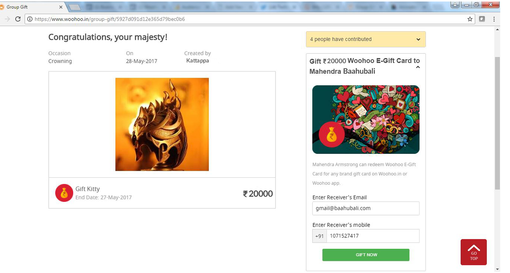This screenshot has width=510, height=273.
Task: Click the page vertical scrollbar thumb
Action: click(x=498, y=123)
